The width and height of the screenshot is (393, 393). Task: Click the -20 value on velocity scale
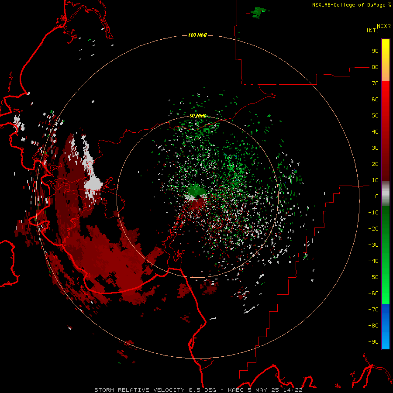click(x=373, y=228)
